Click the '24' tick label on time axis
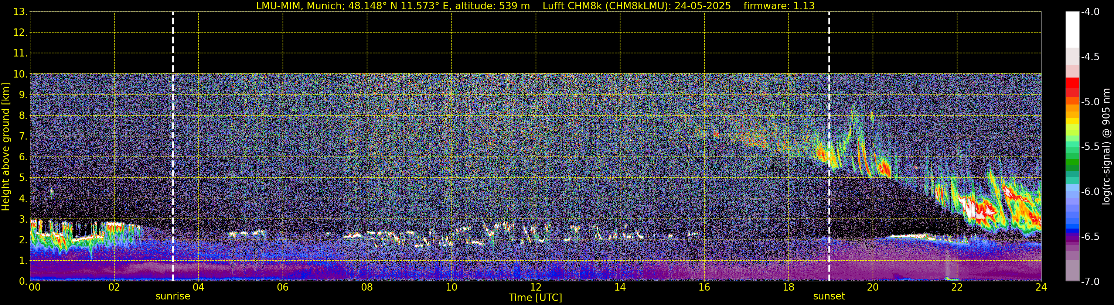Screen dimensions: 1114x305 1041,287
